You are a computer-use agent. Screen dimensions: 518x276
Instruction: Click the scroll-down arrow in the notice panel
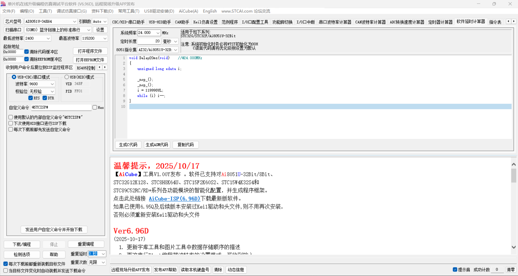pyautogui.click(x=514, y=247)
